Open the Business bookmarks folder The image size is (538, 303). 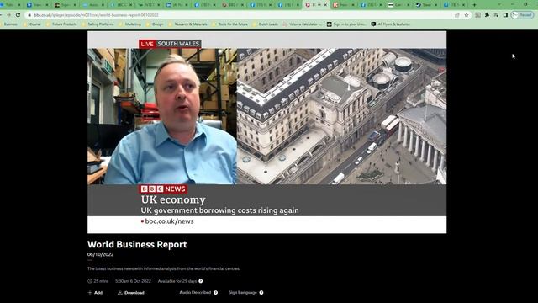[8, 24]
